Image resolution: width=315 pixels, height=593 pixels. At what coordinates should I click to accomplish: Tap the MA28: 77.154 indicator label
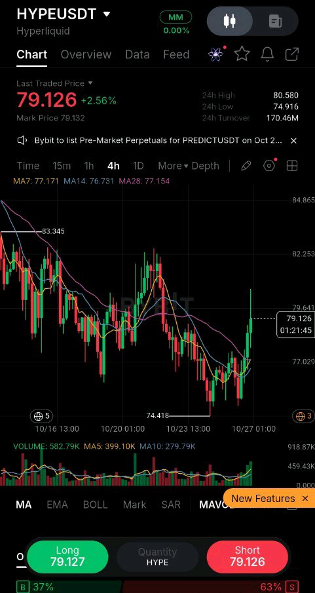pos(144,181)
